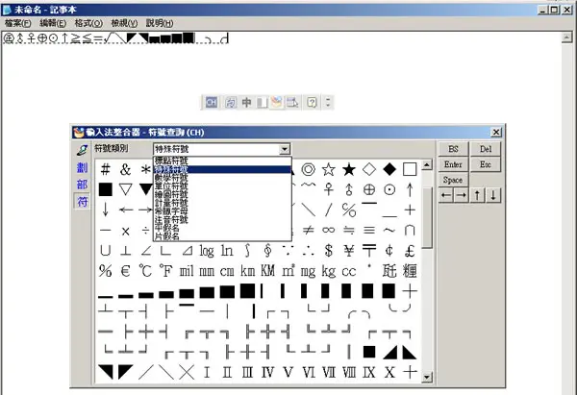Image resolution: width=577 pixels, height=395 pixels.
Task: Click the symbol grid scrollbar down arrow
Action: point(426,377)
